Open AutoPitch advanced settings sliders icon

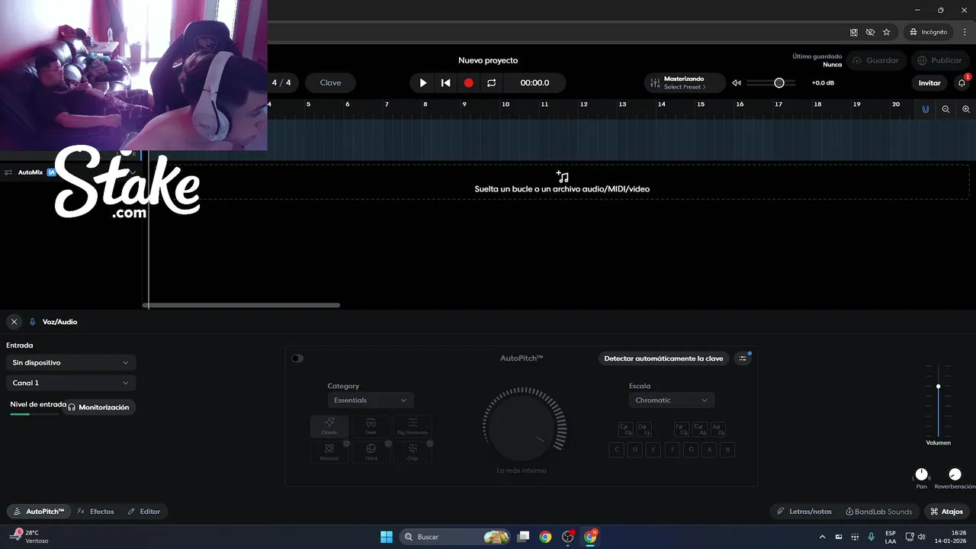[743, 358]
